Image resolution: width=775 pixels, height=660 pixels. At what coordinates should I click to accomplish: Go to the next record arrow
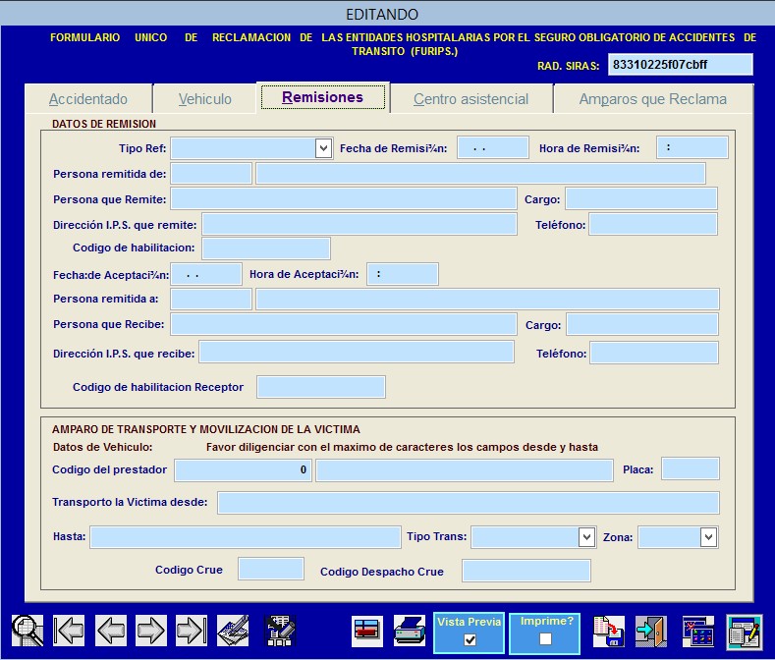click(150, 631)
